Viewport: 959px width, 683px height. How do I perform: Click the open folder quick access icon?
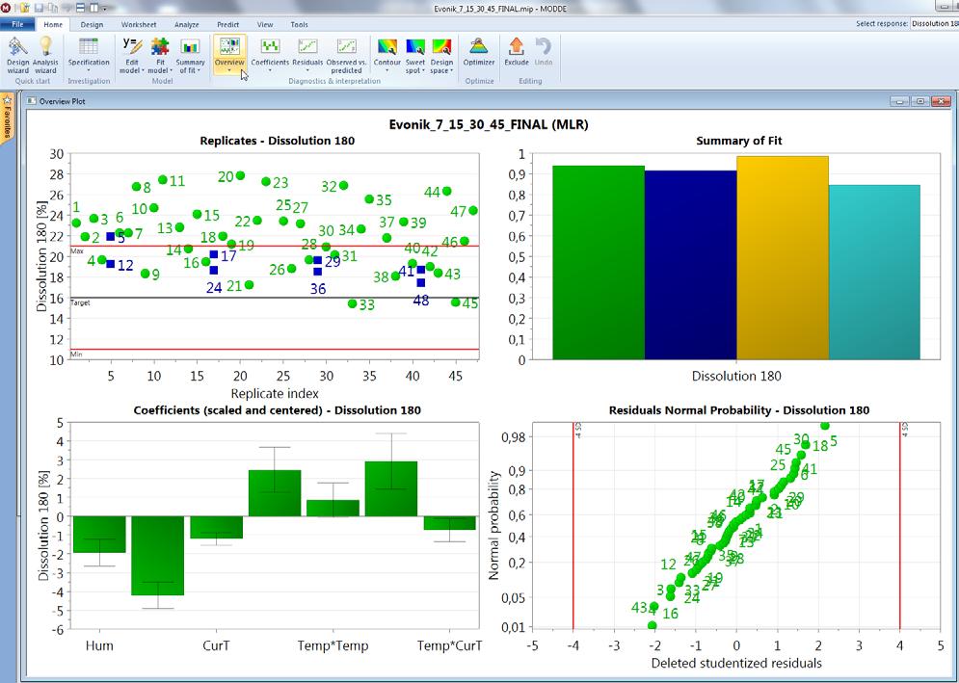[23, 8]
